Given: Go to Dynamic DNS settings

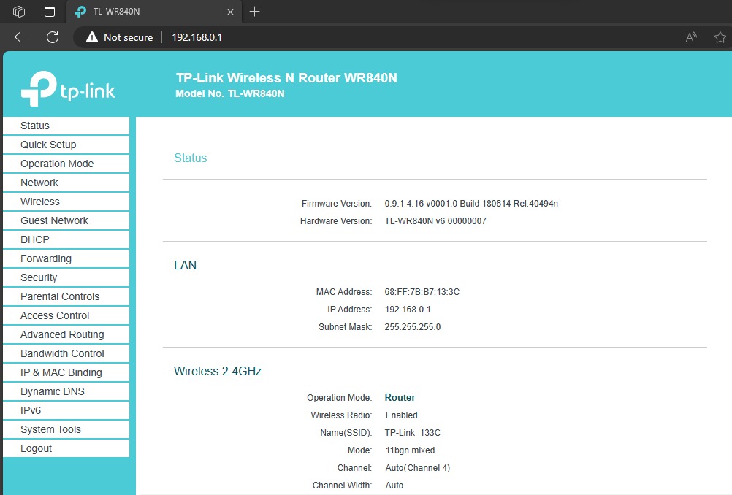Looking at the screenshot, I should click(66, 391).
